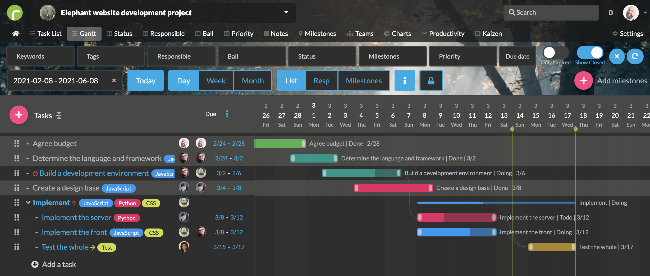Screen dimensions: 650x276
Task: Switch to the Status tab
Action: [x=119, y=34]
